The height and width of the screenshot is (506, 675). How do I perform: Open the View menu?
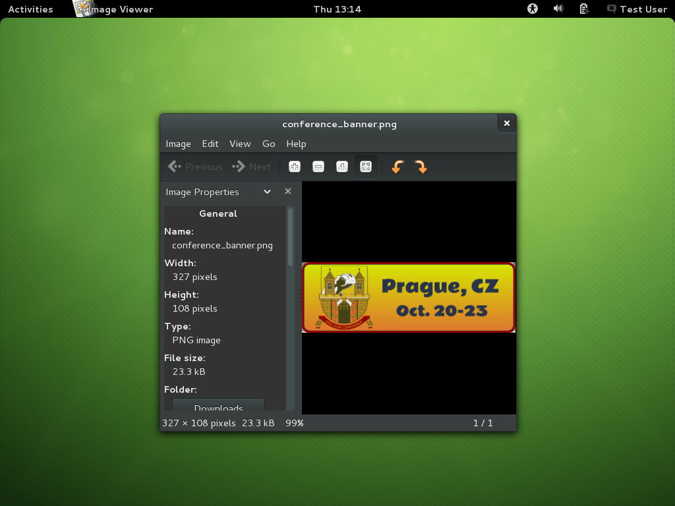[240, 144]
